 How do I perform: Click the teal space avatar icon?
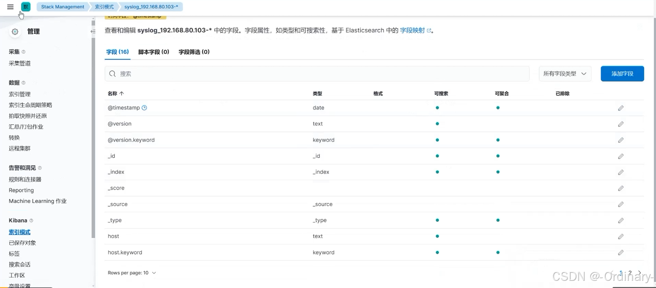click(26, 7)
